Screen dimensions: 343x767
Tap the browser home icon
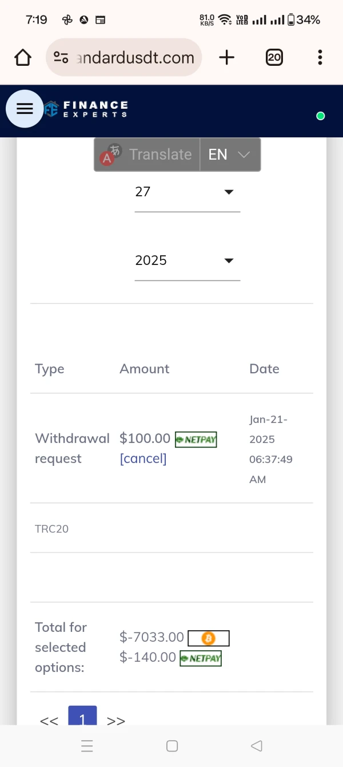(23, 57)
